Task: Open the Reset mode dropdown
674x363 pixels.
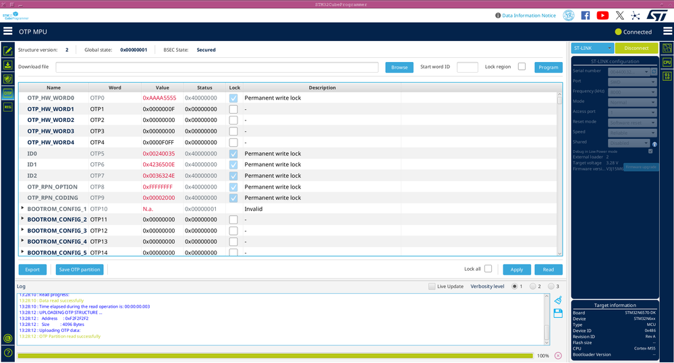Action: 632,123
